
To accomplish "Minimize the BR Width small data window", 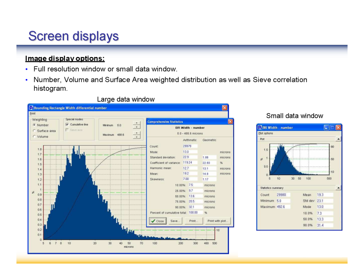I will (x=326, y=128).
